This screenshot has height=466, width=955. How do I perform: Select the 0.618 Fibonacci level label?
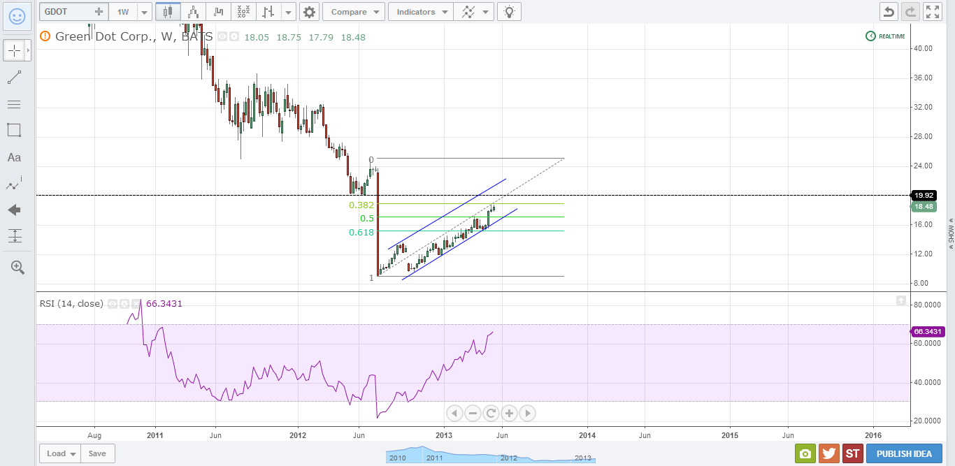(x=361, y=232)
